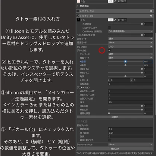156x156 pixels.
Task: Enable the メインカラー2nd checkbox
Action: coord(78,11)
